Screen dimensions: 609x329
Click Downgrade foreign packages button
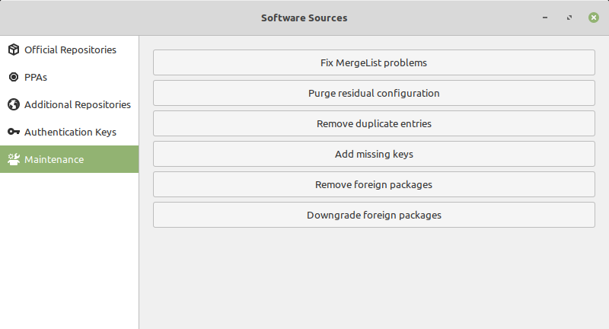tap(374, 215)
